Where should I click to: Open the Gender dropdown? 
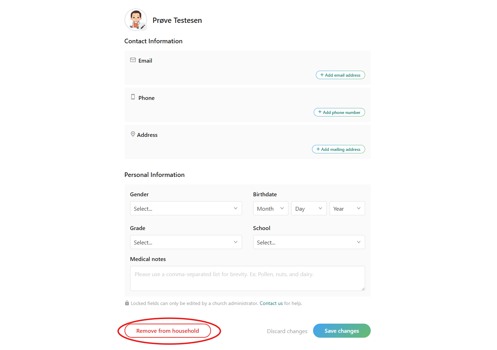click(186, 209)
